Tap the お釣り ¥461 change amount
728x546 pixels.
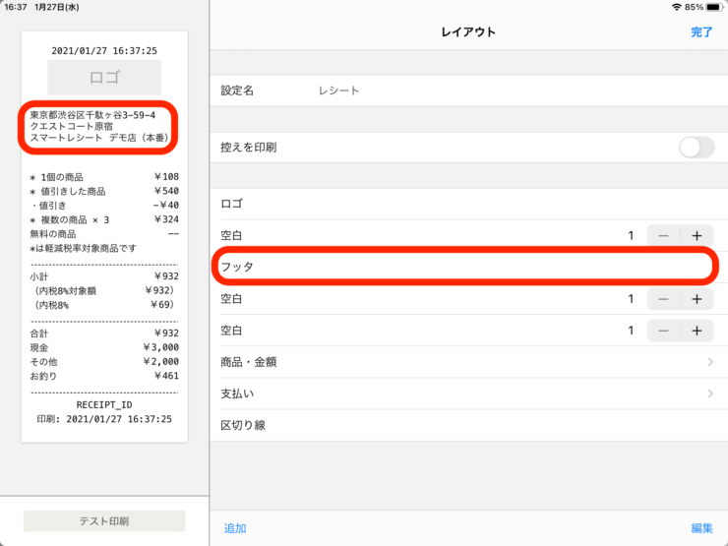(x=166, y=376)
